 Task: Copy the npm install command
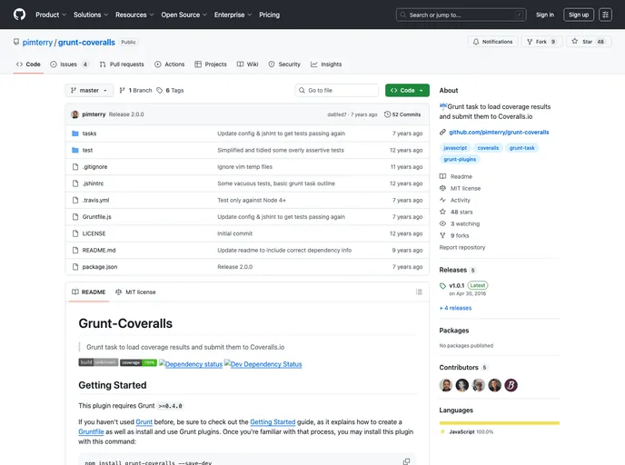pos(406,461)
